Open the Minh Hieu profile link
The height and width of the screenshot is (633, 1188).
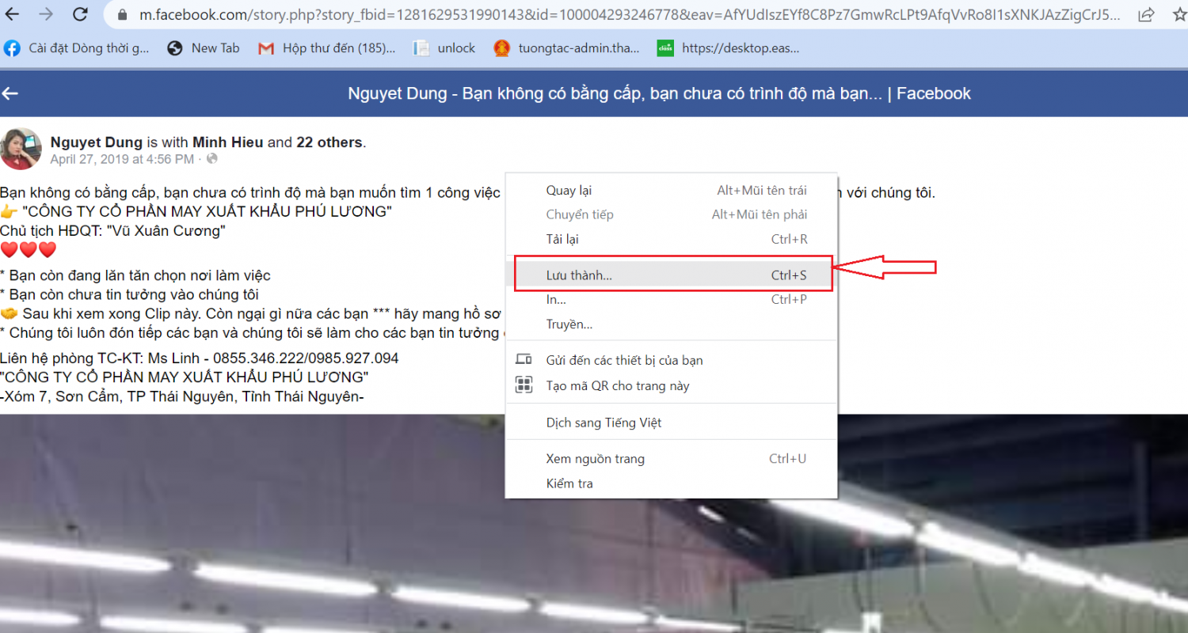click(228, 142)
